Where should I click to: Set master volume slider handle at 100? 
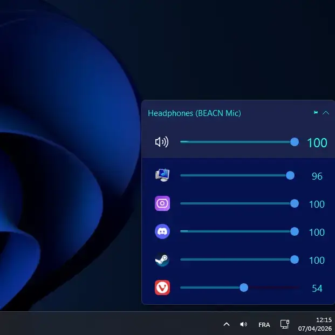[295, 142]
